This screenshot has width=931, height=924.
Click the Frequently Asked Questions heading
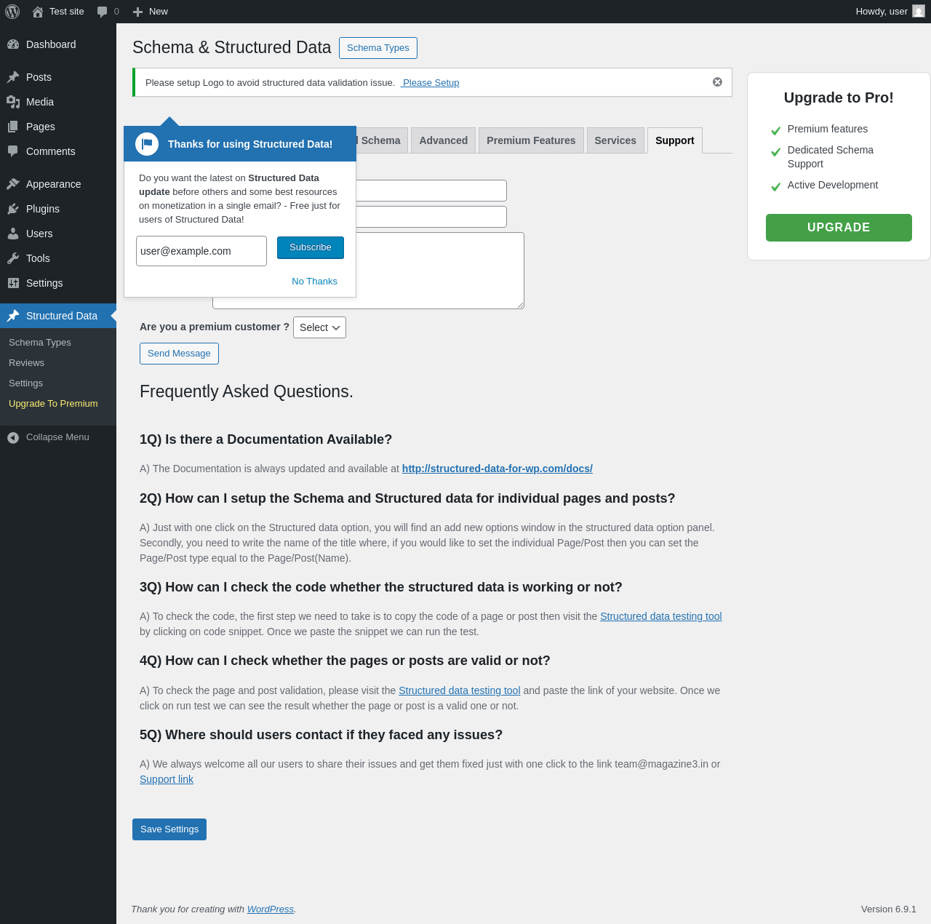point(247,391)
